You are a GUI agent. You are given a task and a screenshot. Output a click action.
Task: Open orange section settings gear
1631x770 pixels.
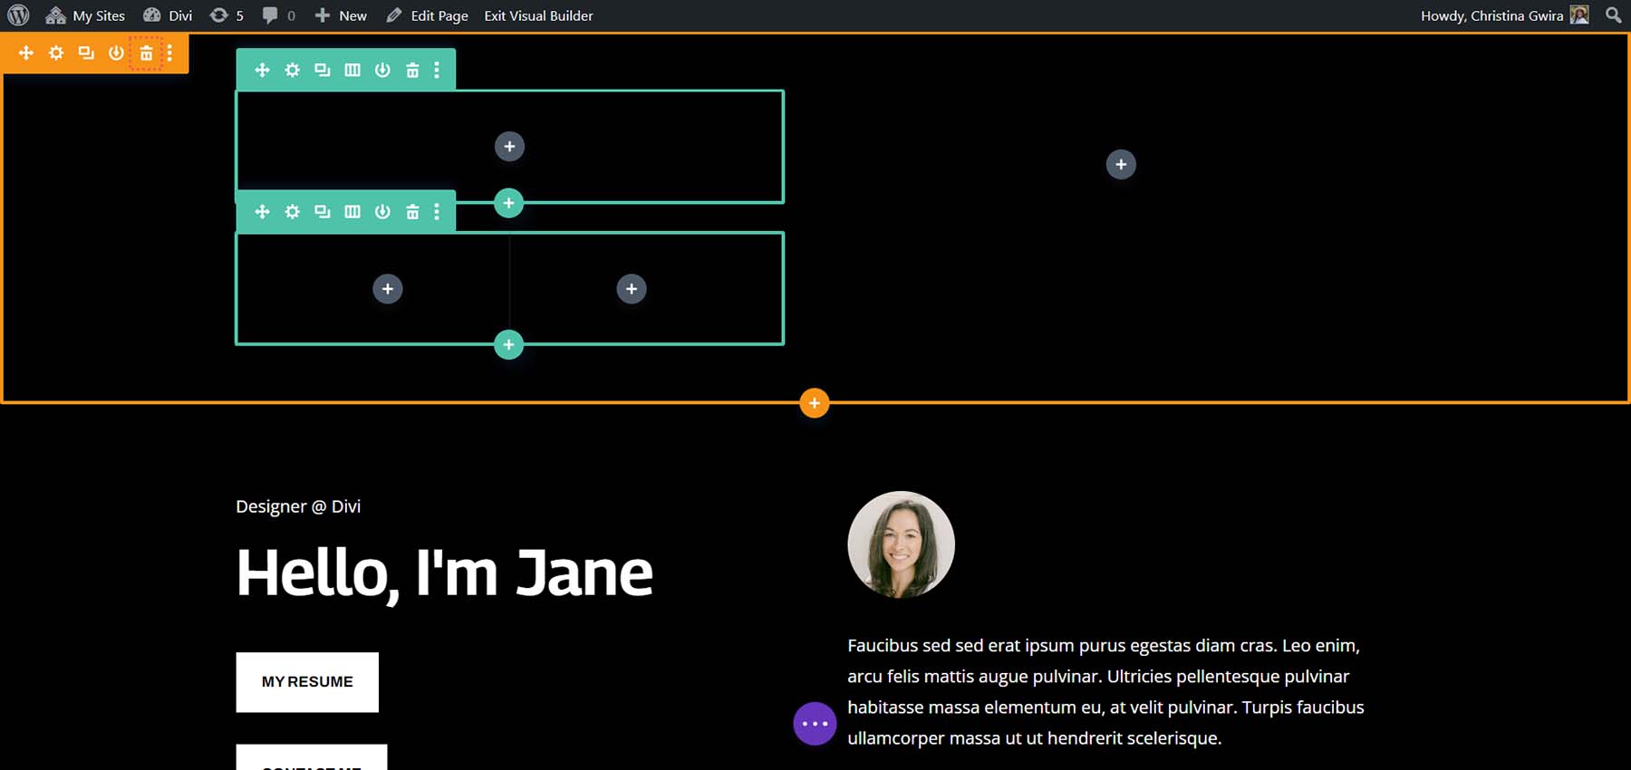(x=56, y=53)
